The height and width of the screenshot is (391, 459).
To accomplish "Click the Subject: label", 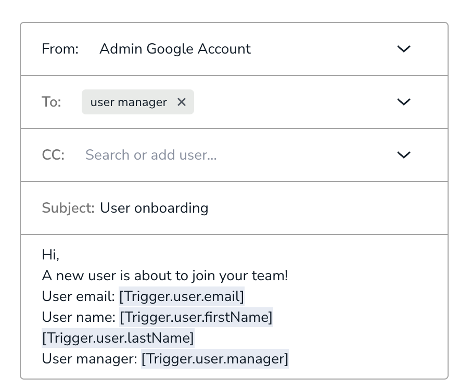I will (x=68, y=208).
